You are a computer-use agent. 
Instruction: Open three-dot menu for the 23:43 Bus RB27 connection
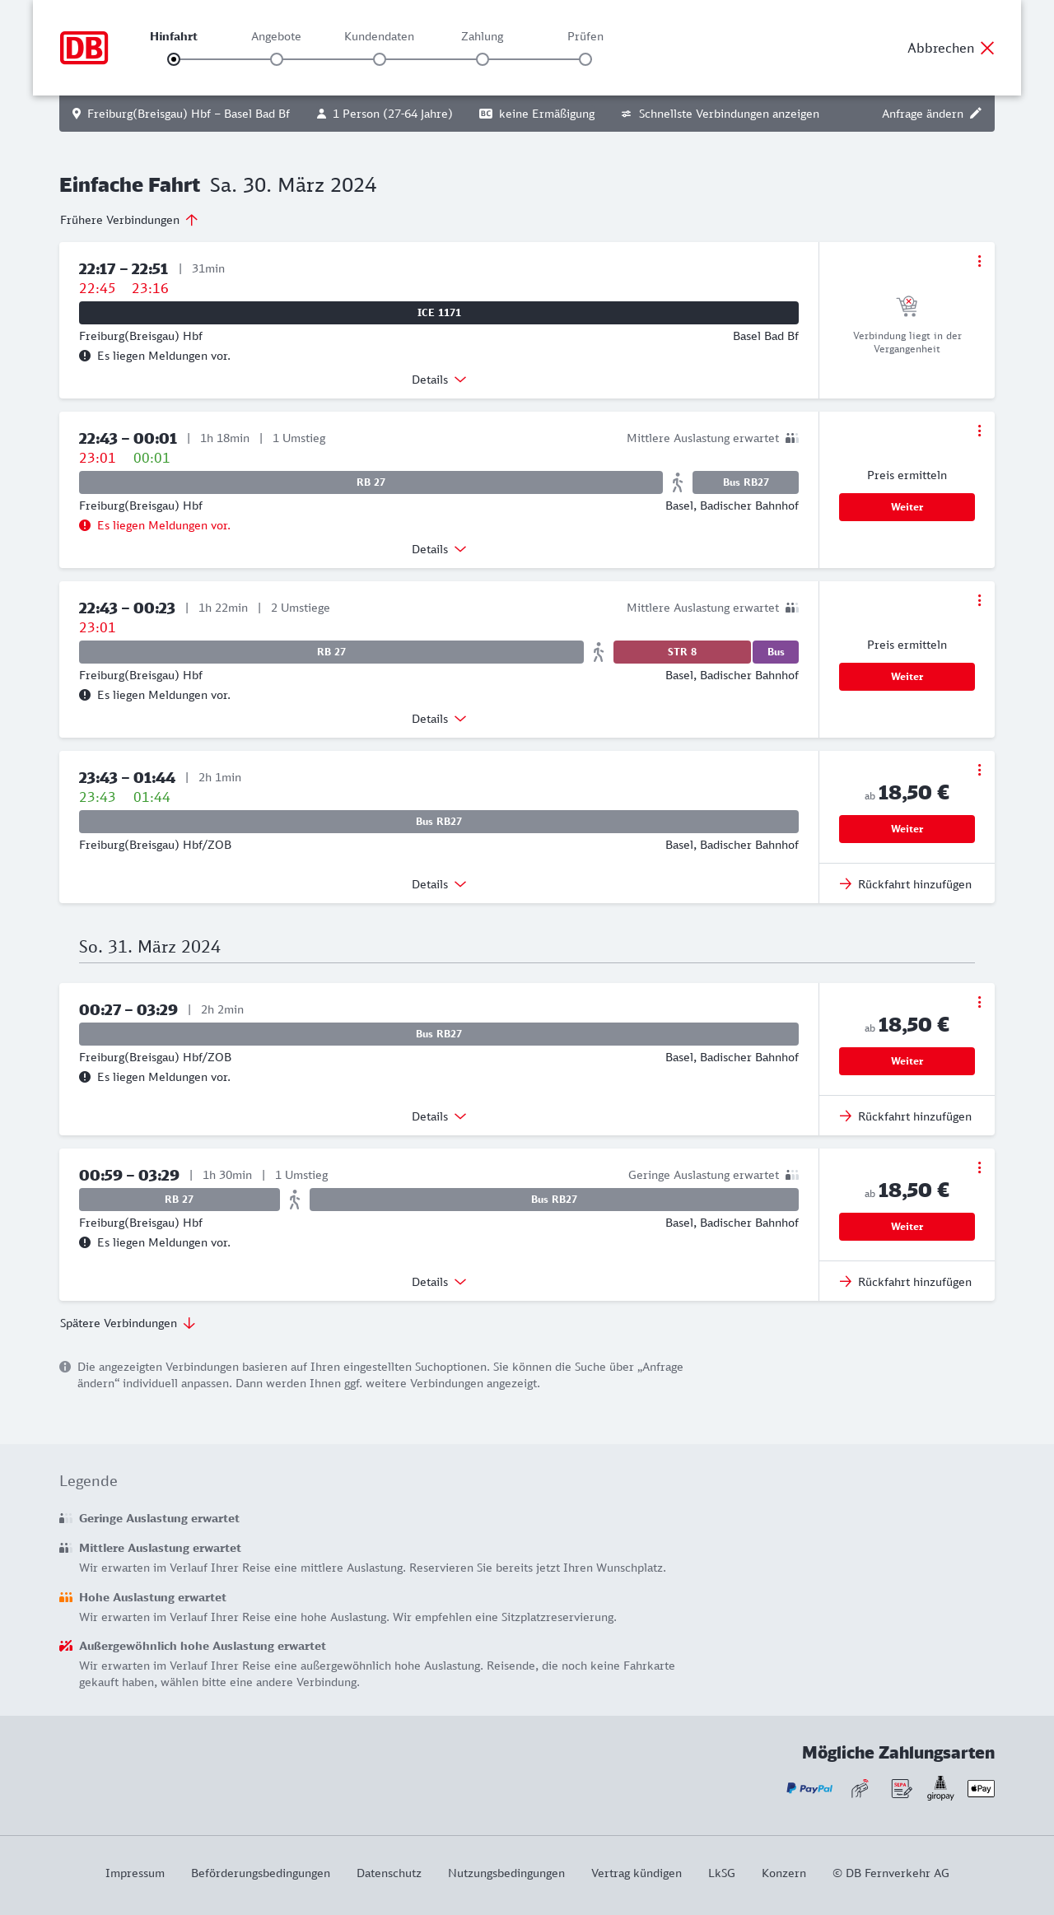(x=979, y=770)
